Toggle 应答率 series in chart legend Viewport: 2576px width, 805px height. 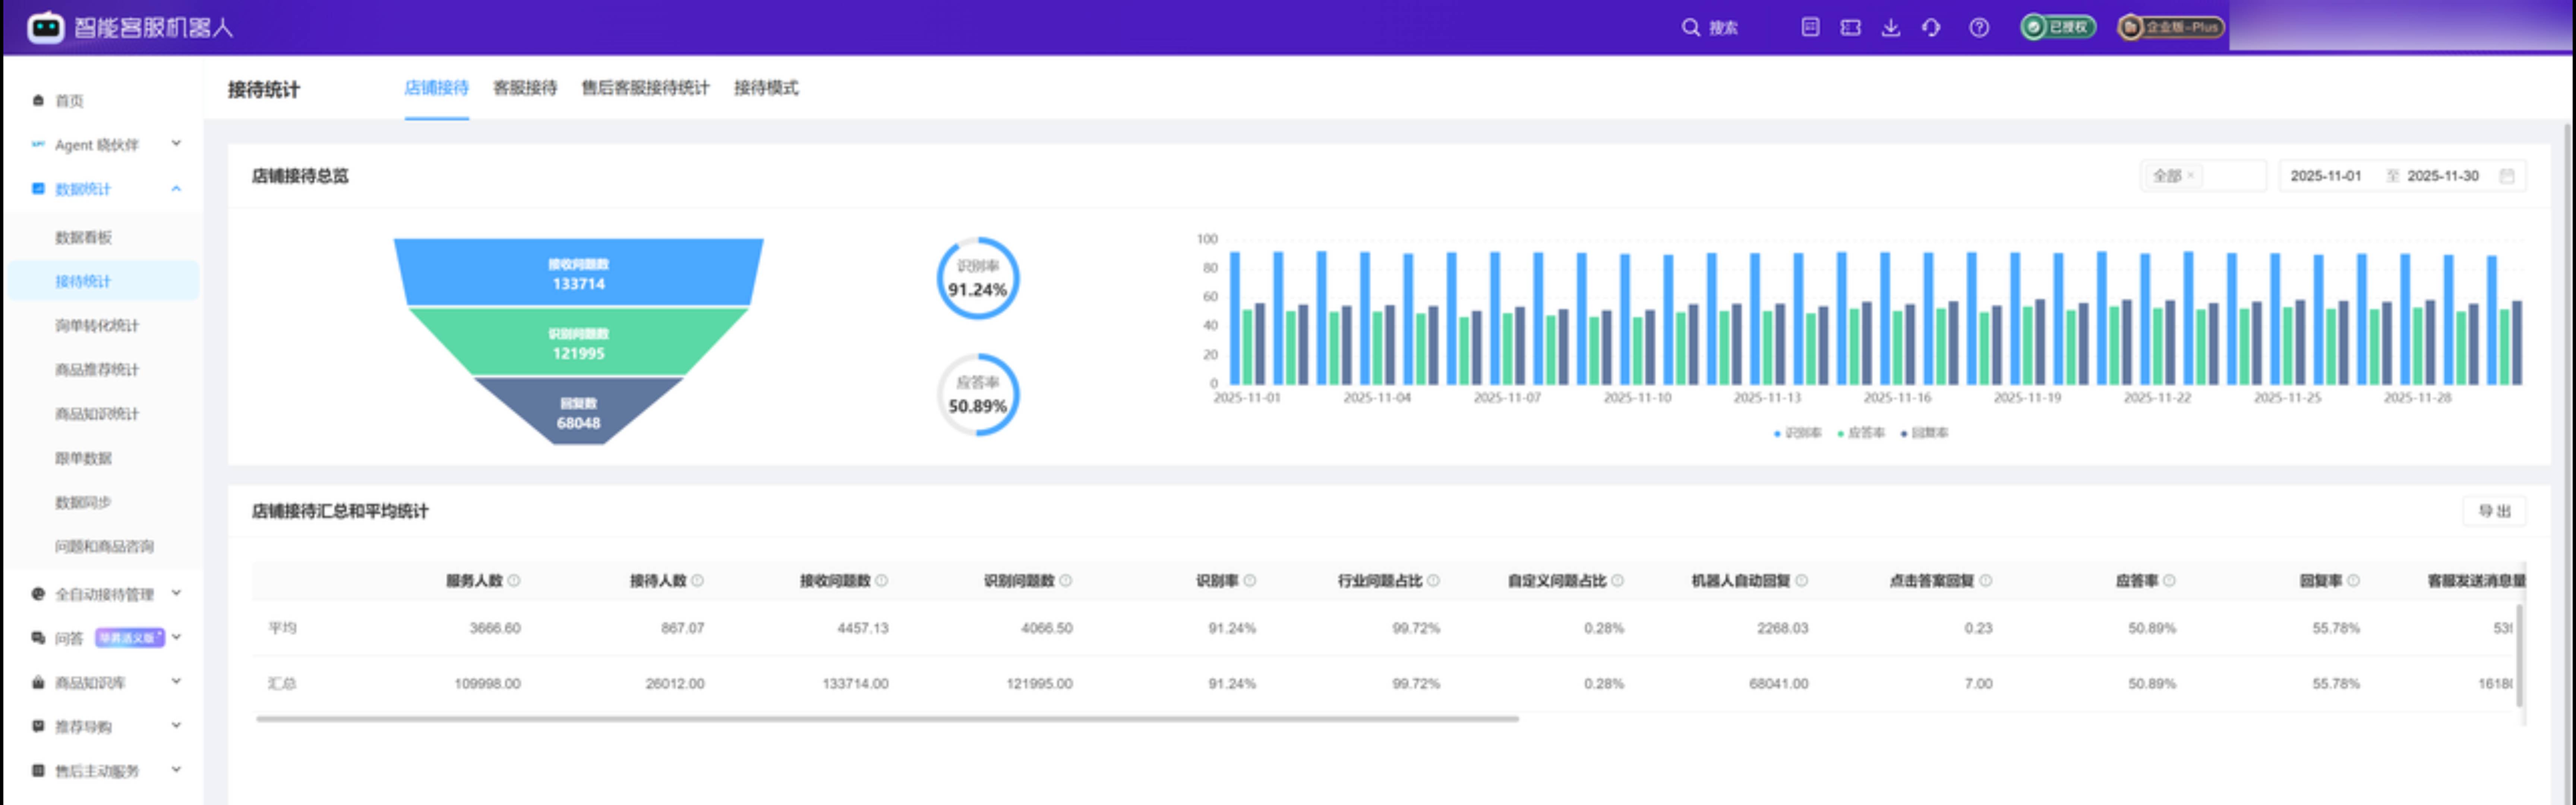pos(1861,433)
